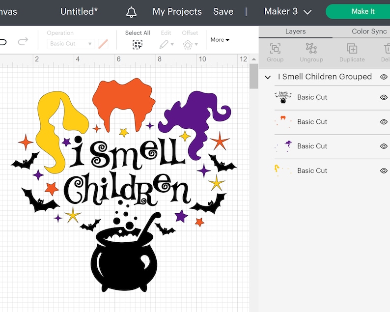Open My Projects
390x312 pixels.
(x=177, y=11)
